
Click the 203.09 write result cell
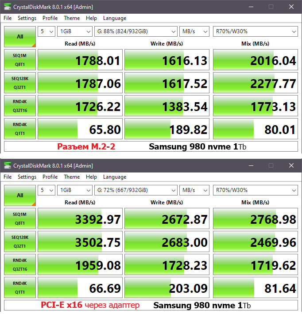[167, 287]
